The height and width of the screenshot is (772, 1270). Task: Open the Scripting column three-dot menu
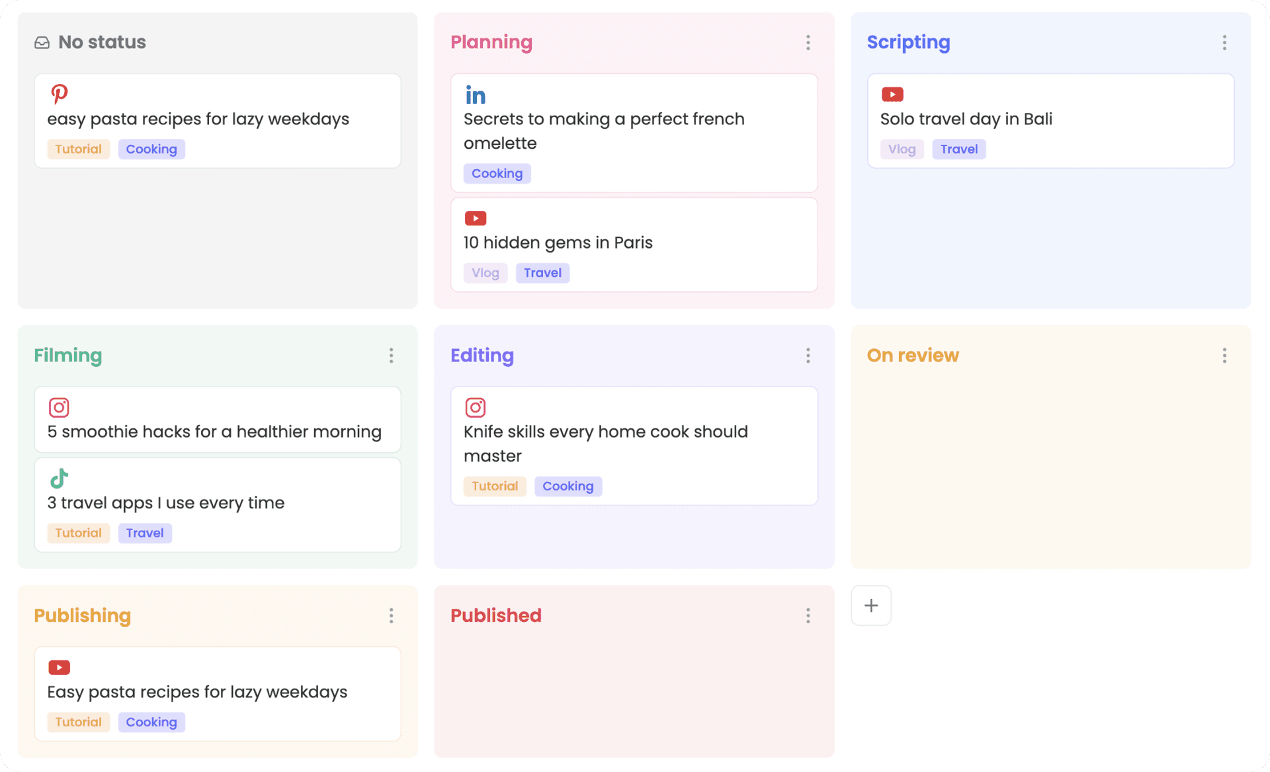point(1224,43)
